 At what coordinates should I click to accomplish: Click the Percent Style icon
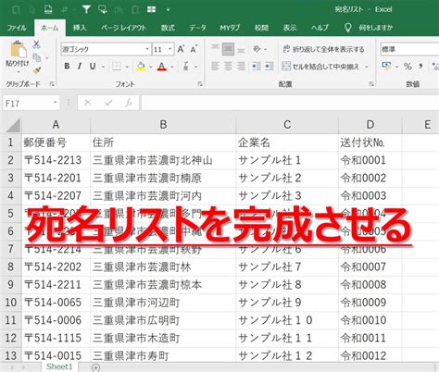pos(408,66)
